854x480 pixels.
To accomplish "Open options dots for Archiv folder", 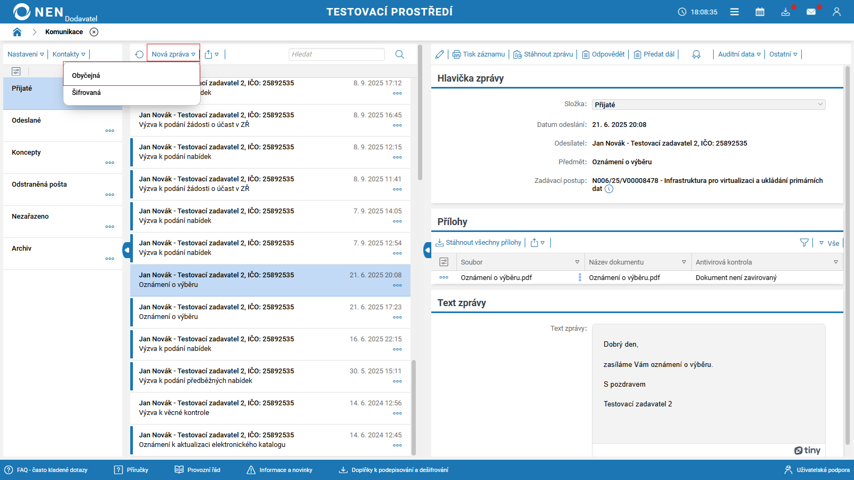I will [x=109, y=259].
